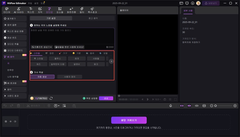Open the 파일 menu

pyautogui.click(x=30, y=3)
